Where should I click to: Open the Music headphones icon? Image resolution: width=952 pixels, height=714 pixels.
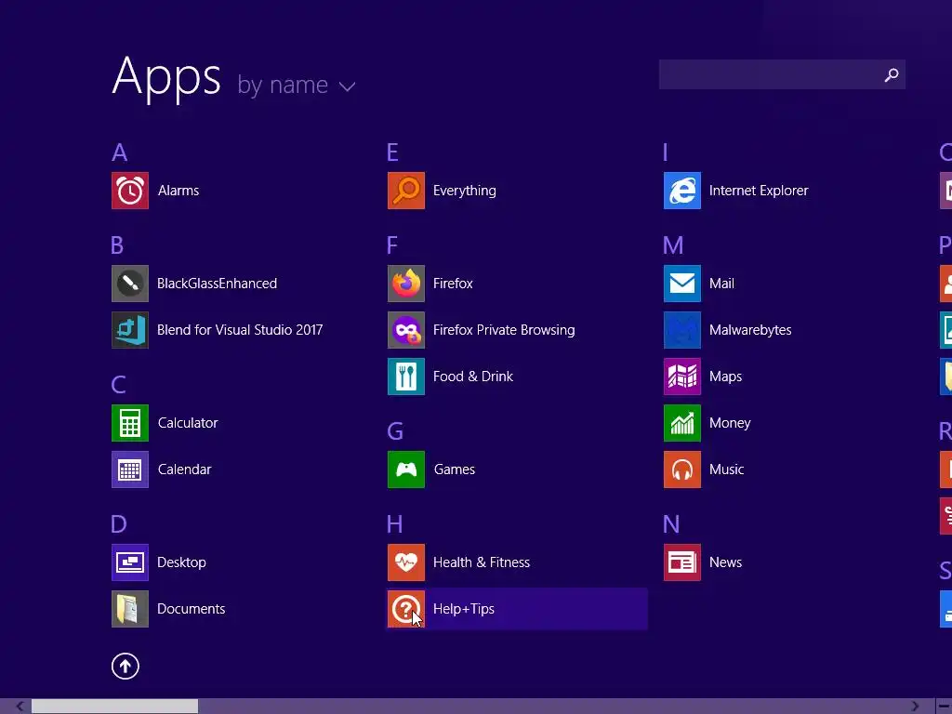tap(682, 469)
